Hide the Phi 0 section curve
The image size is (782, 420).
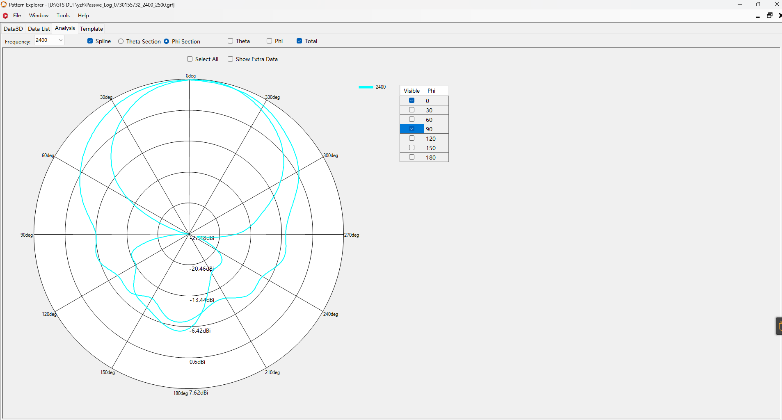(x=412, y=100)
